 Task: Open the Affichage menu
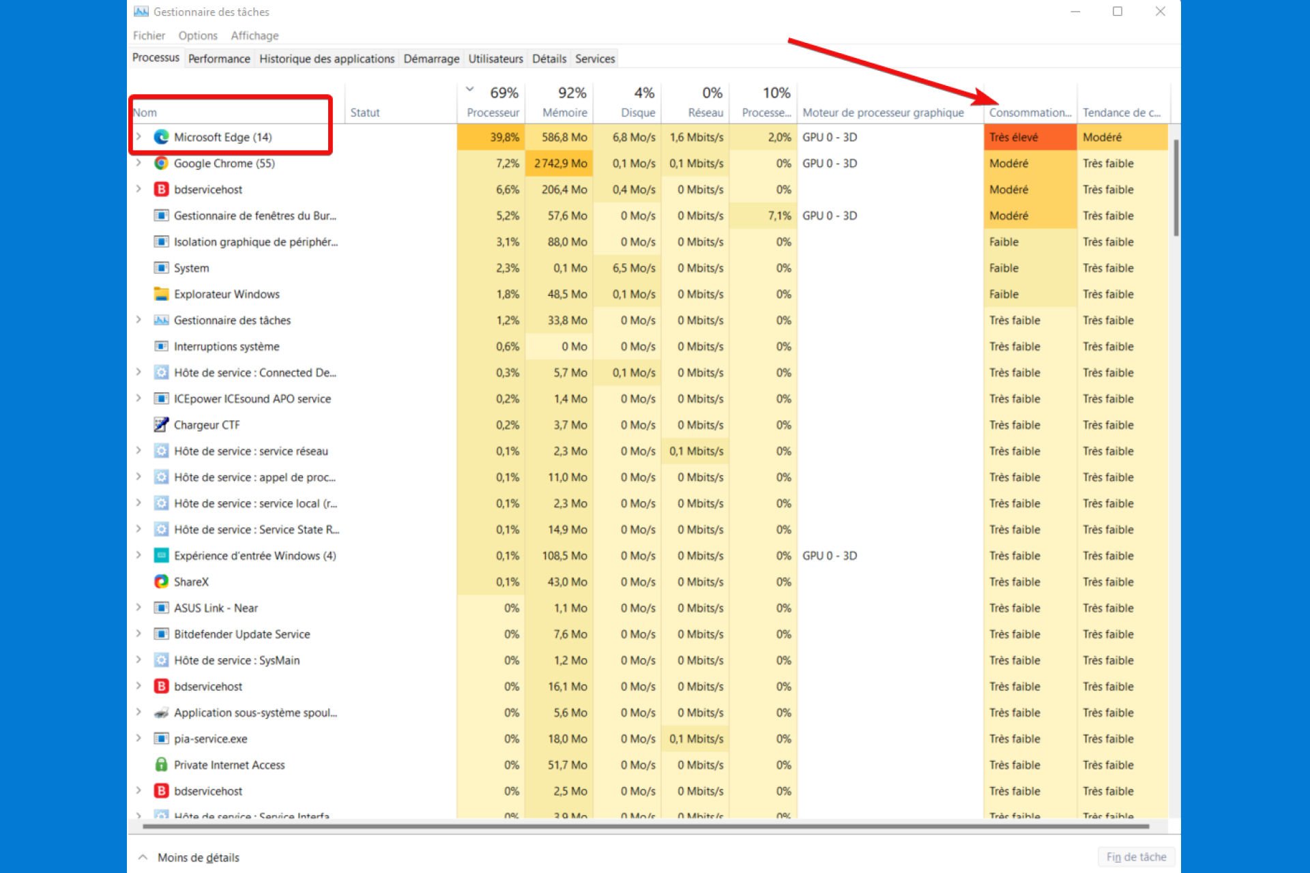tap(254, 35)
